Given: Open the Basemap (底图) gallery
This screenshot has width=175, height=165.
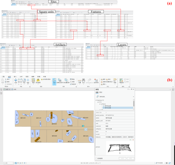Looking at the screenshot, I should pyautogui.click(x=33, y=80).
